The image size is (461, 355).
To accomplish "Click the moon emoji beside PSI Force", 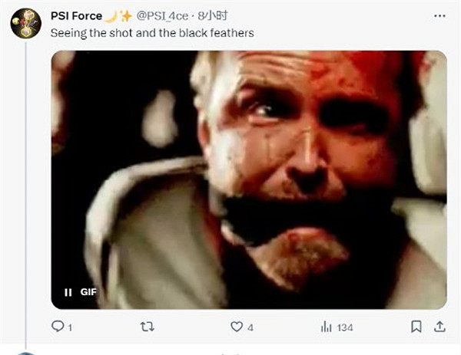I will tap(110, 15).
